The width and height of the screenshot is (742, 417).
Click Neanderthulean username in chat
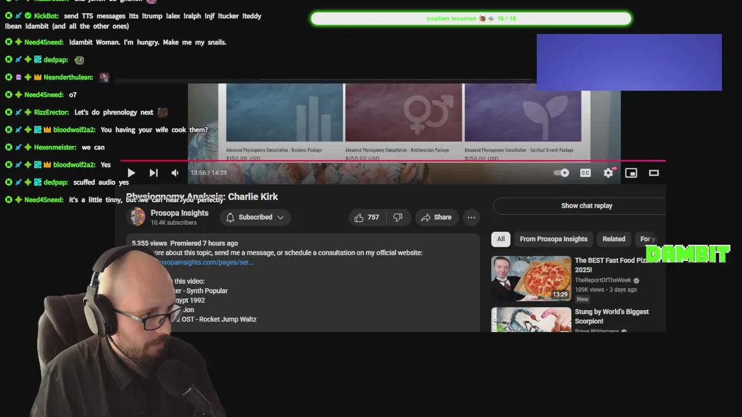[x=68, y=77]
